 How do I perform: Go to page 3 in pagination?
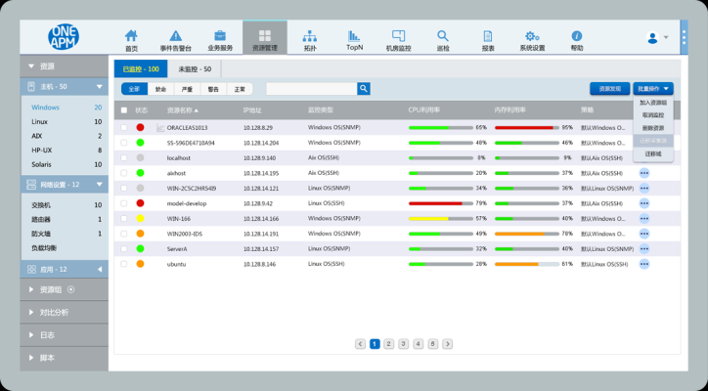(404, 344)
